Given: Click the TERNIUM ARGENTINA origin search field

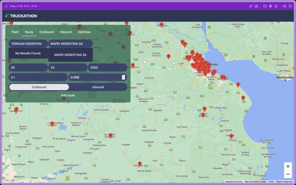Looking at the screenshot, I should [x=28, y=44].
